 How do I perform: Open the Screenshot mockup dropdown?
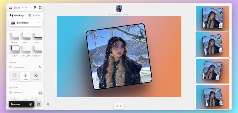25,23
